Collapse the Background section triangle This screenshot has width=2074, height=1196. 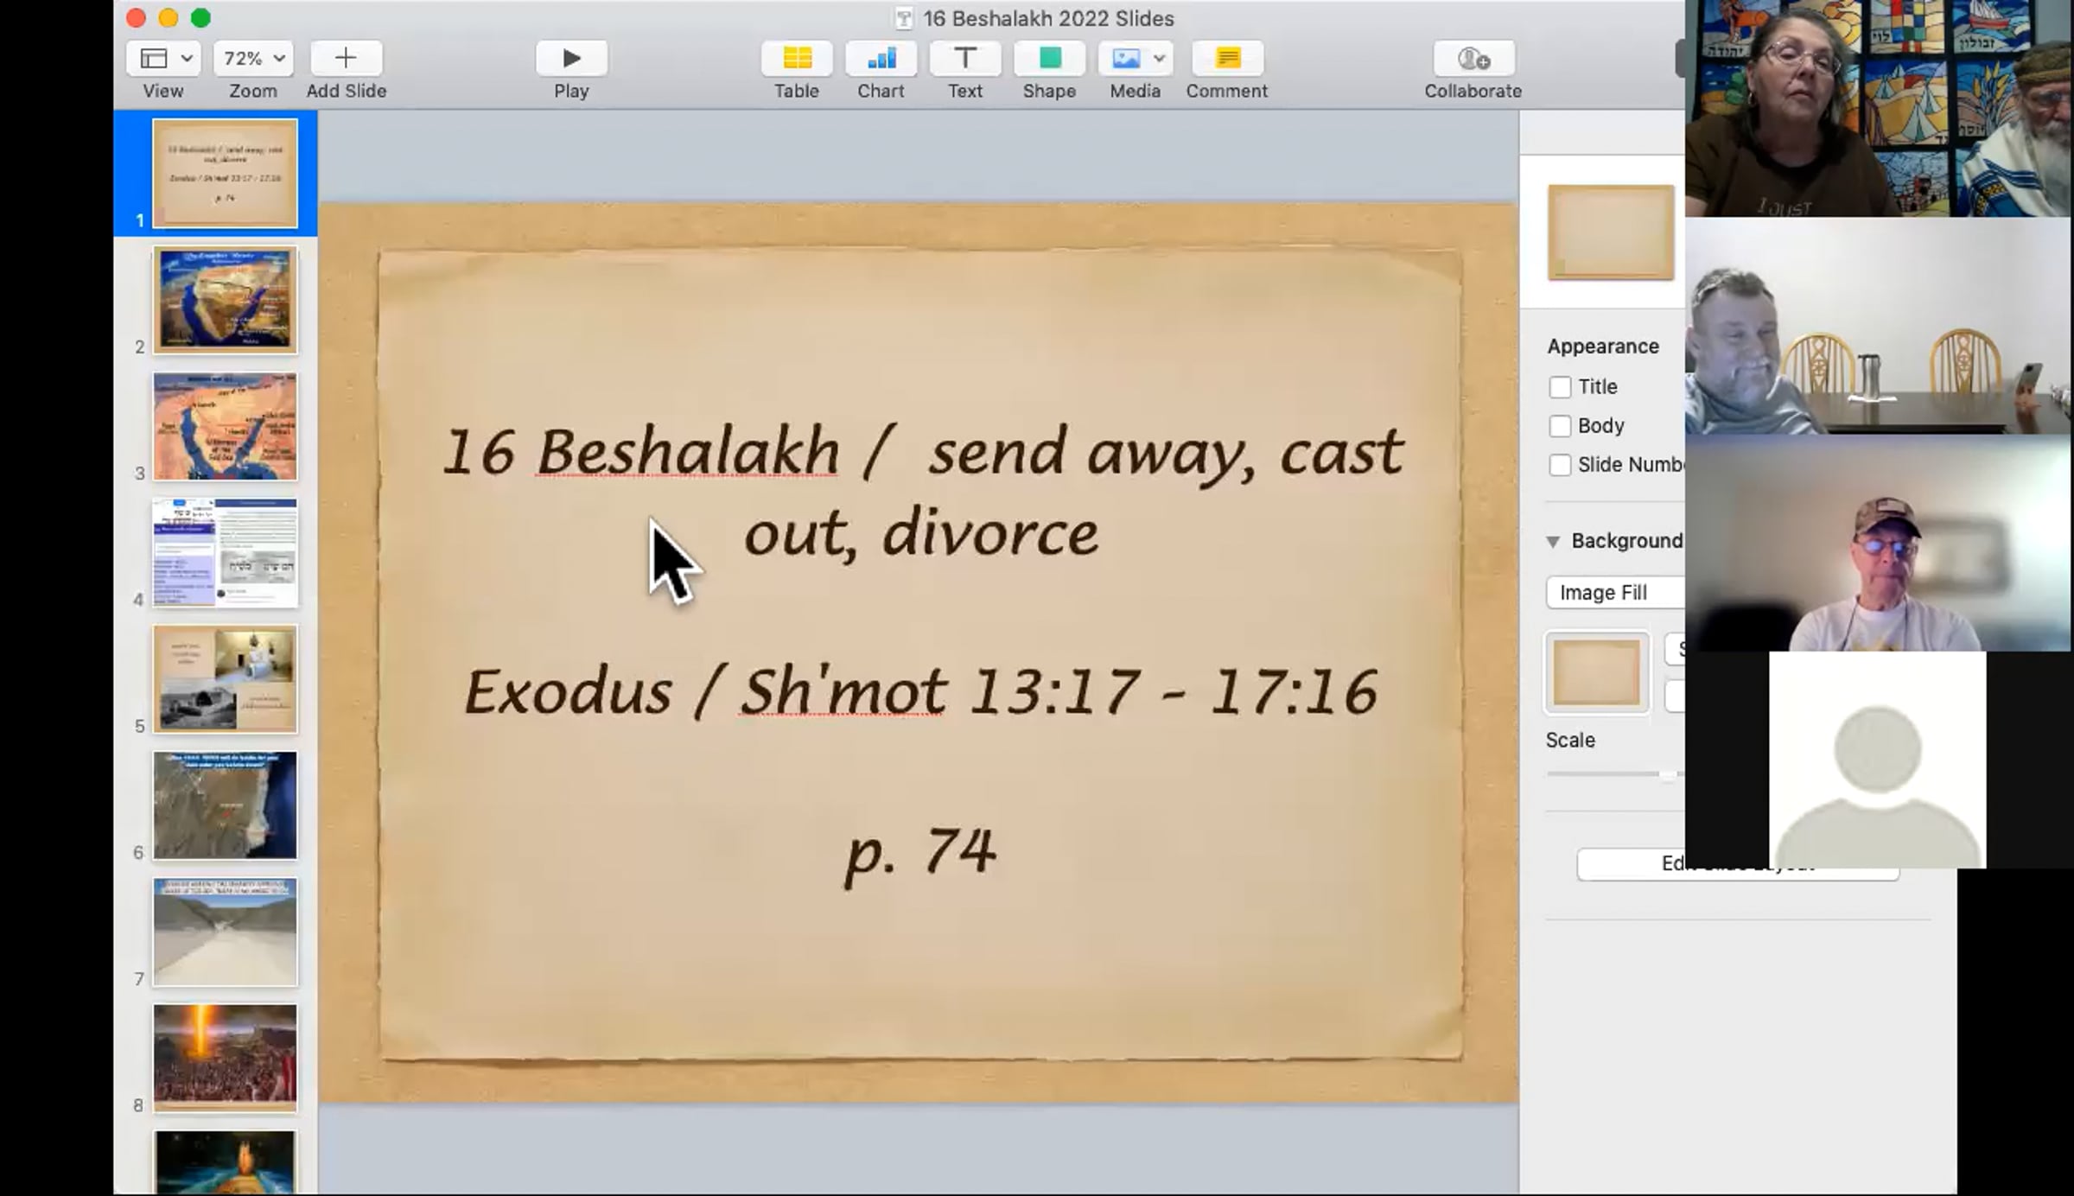pyautogui.click(x=1553, y=542)
